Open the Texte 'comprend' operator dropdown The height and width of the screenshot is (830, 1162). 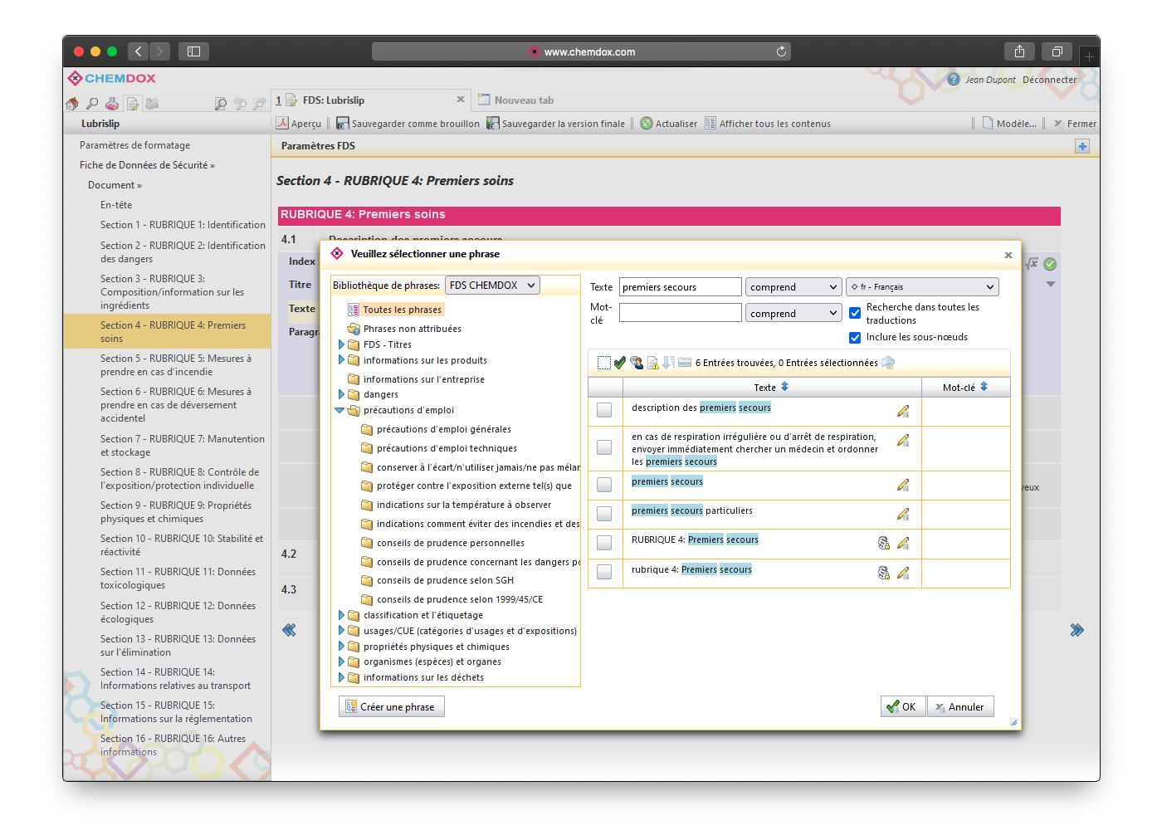pyautogui.click(x=794, y=287)
